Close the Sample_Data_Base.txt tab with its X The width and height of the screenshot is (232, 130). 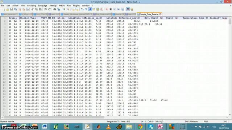(160, 14)
